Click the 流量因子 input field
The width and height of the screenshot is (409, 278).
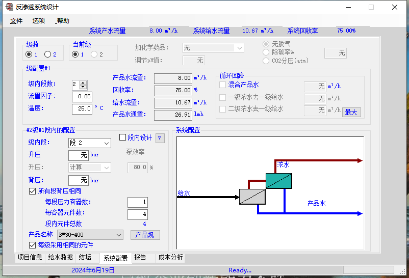pyautogui.click(x=82, y=96)
